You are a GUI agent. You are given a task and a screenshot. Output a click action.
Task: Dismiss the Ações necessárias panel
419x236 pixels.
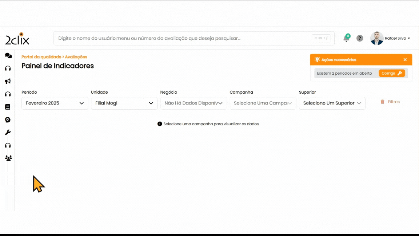tap(405, 60)
